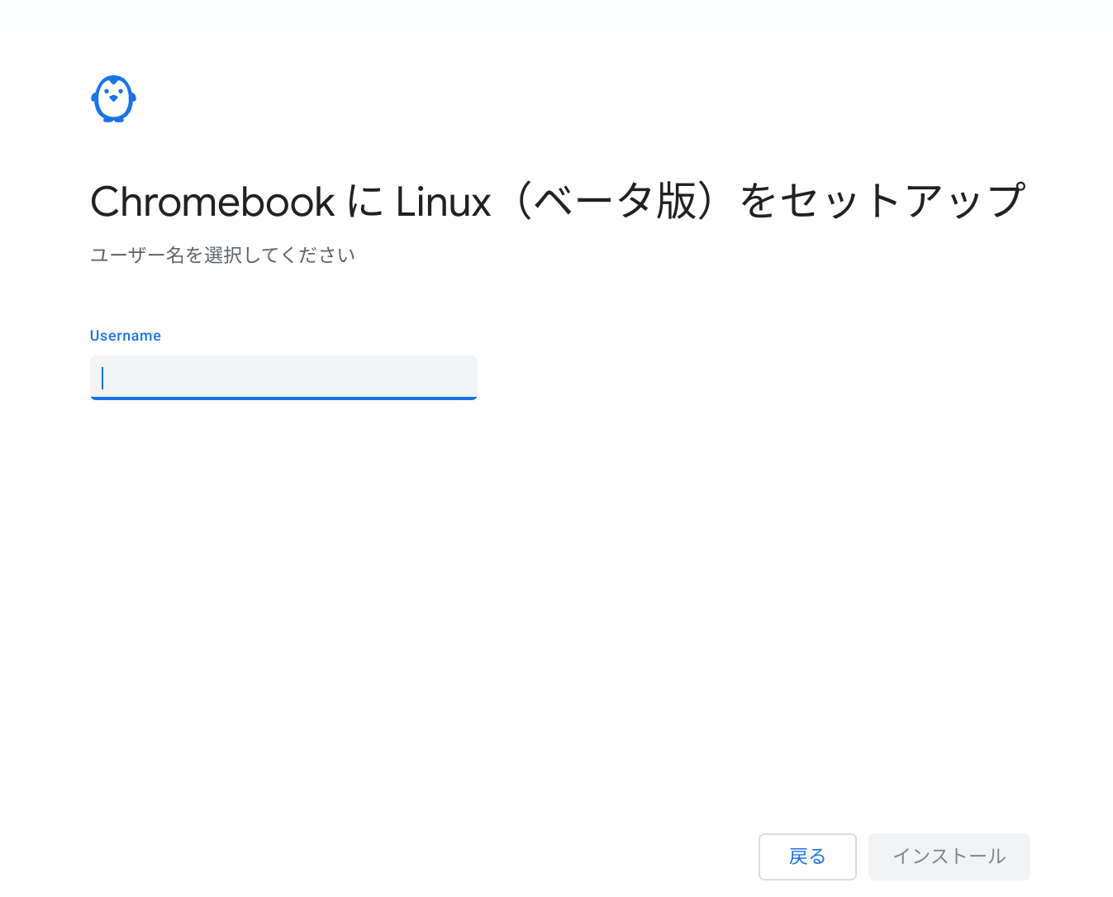1113x897 pixels.
Task: Click the blue underline of the Username field
Action: tap(283, 398)
